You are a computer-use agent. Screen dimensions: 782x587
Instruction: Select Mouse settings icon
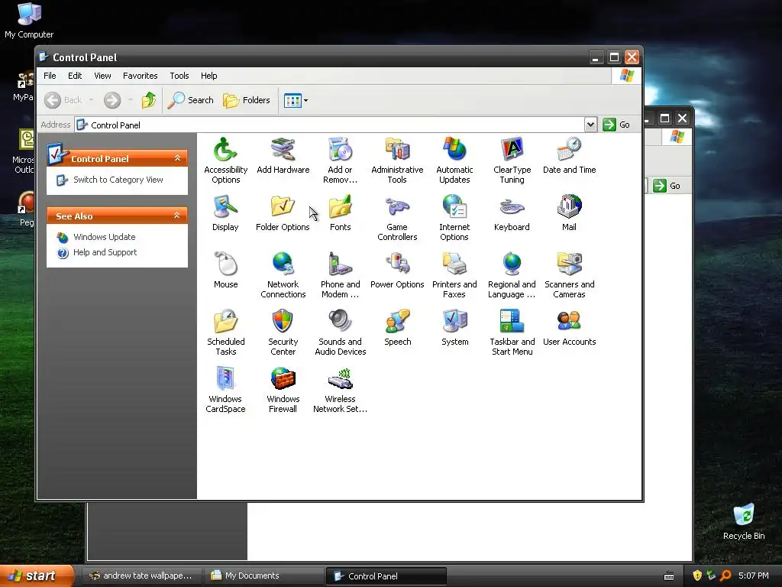pyautogui.click(x=225, y=264)
